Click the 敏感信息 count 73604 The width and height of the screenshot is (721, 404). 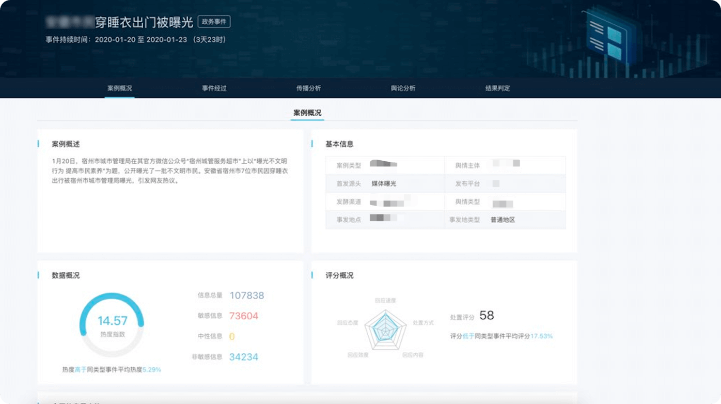[243, 316]
